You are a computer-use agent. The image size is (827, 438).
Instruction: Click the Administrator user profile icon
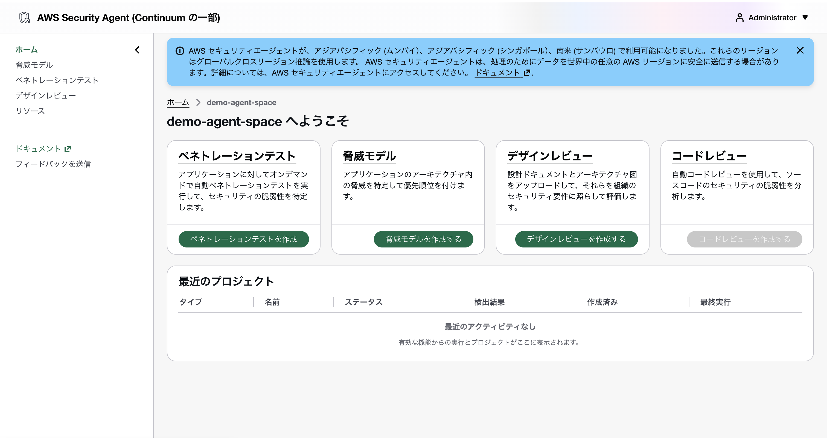[x=739, y=18]
